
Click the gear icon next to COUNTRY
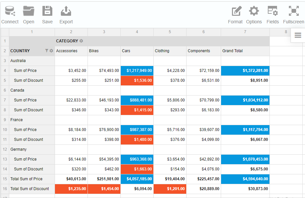coord(51,51)
